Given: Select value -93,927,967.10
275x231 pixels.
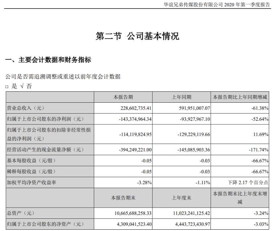Looking at the screenshot, I should pos(195,119).
